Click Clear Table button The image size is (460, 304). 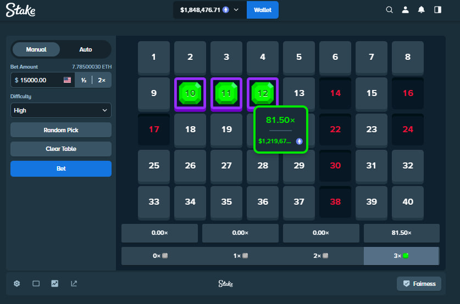click(61, 149)
